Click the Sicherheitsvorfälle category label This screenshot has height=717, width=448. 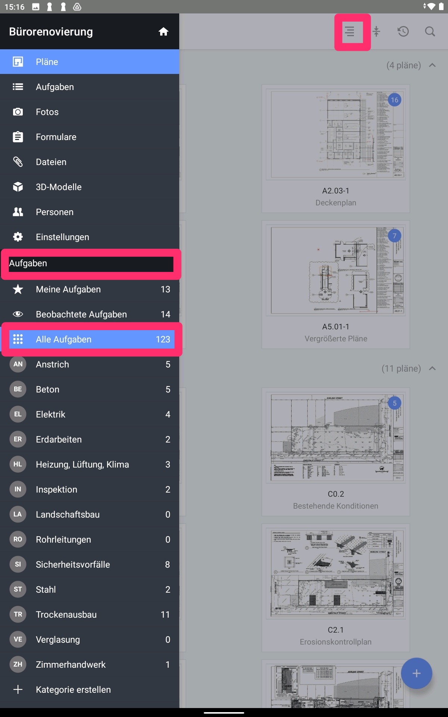click(73, 564)
